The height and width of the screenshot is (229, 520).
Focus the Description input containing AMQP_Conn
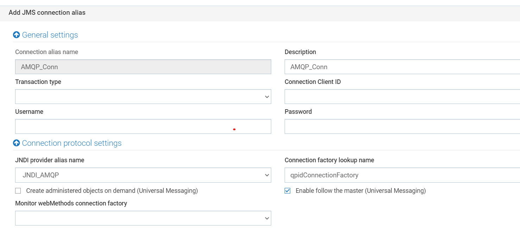pos(401,67)
